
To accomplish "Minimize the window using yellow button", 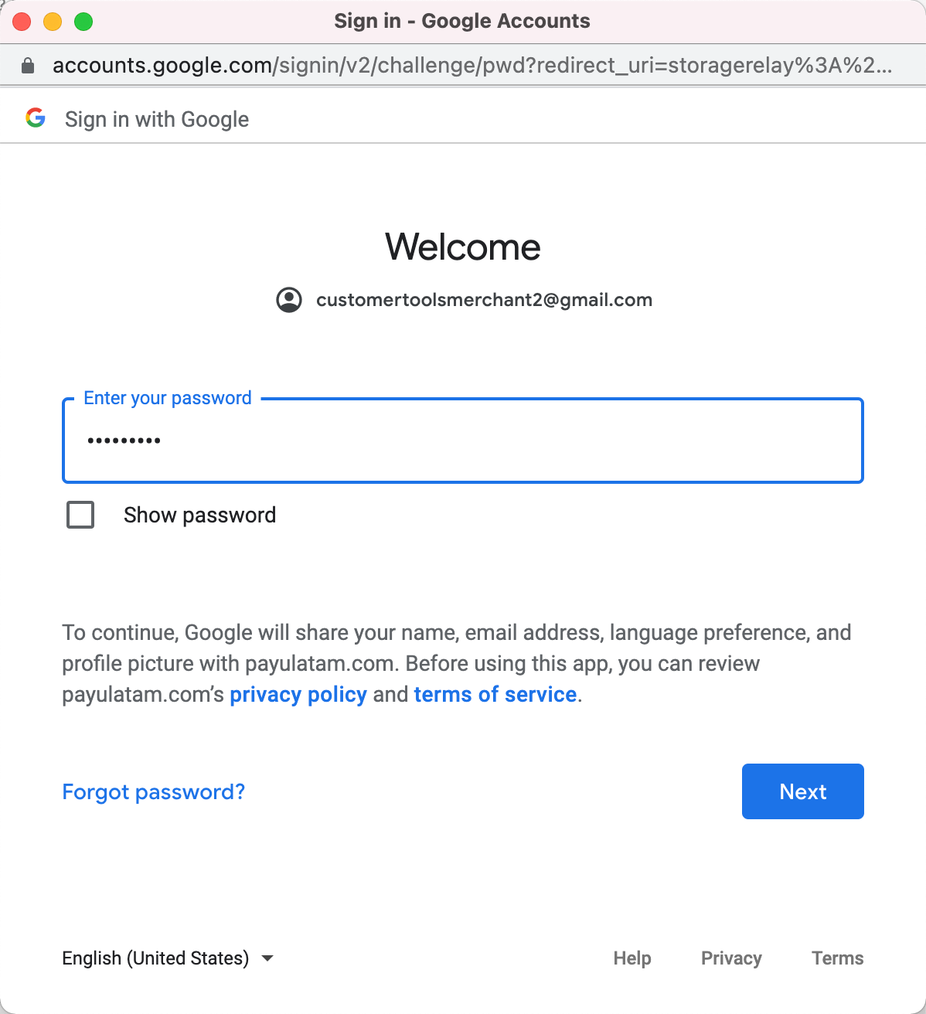I will [53, 22].
